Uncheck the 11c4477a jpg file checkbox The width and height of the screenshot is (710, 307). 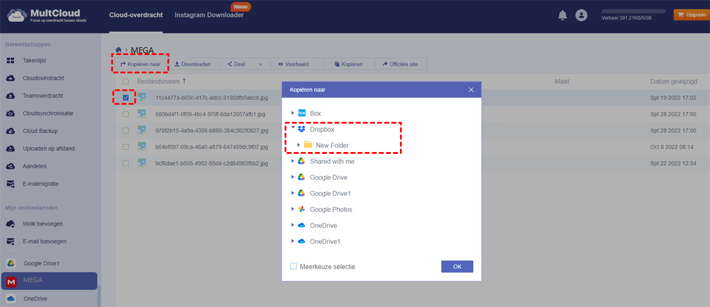pos(125,98)
